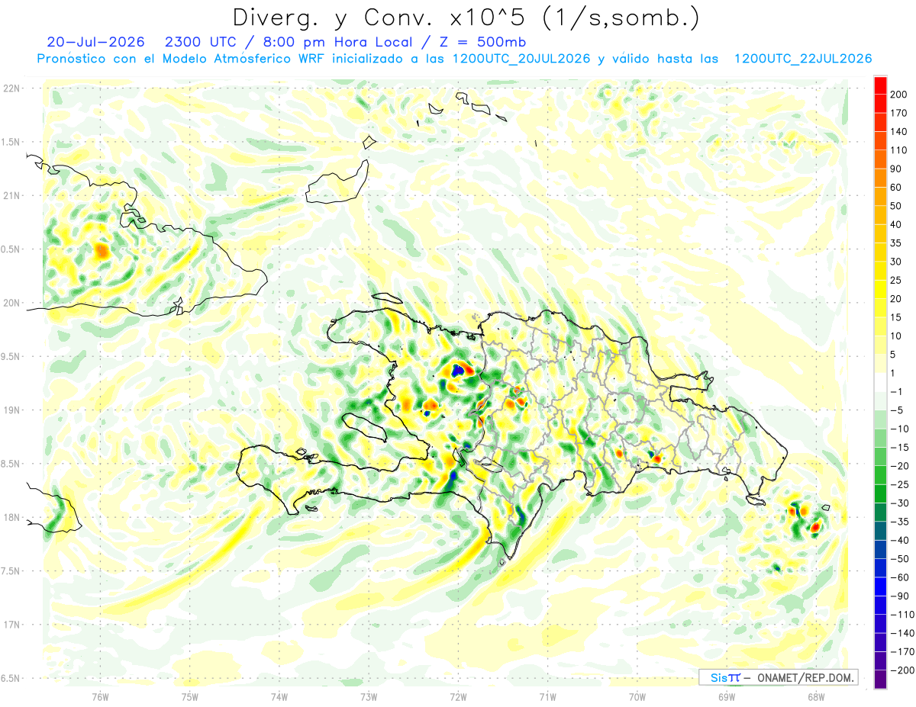
Task: Click the '71W' longitude label
Action: [547, 696]
